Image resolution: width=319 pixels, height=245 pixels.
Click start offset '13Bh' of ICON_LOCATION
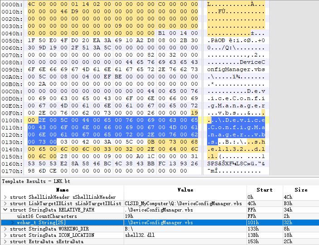point(253,235)
